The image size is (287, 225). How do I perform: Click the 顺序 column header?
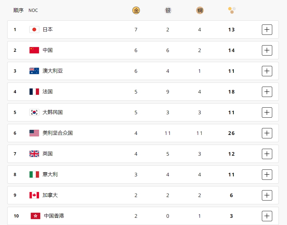(x=18, y=10)
